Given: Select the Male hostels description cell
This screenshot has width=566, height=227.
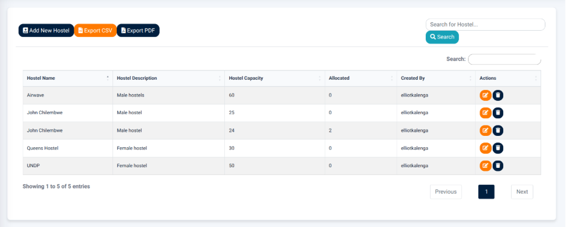Looking at the screenshot, I should click(x=169, y=95).
